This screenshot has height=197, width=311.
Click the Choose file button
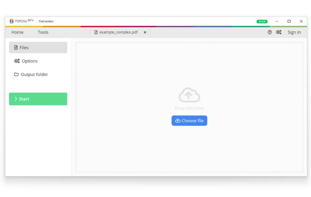(x=189, y=120)
